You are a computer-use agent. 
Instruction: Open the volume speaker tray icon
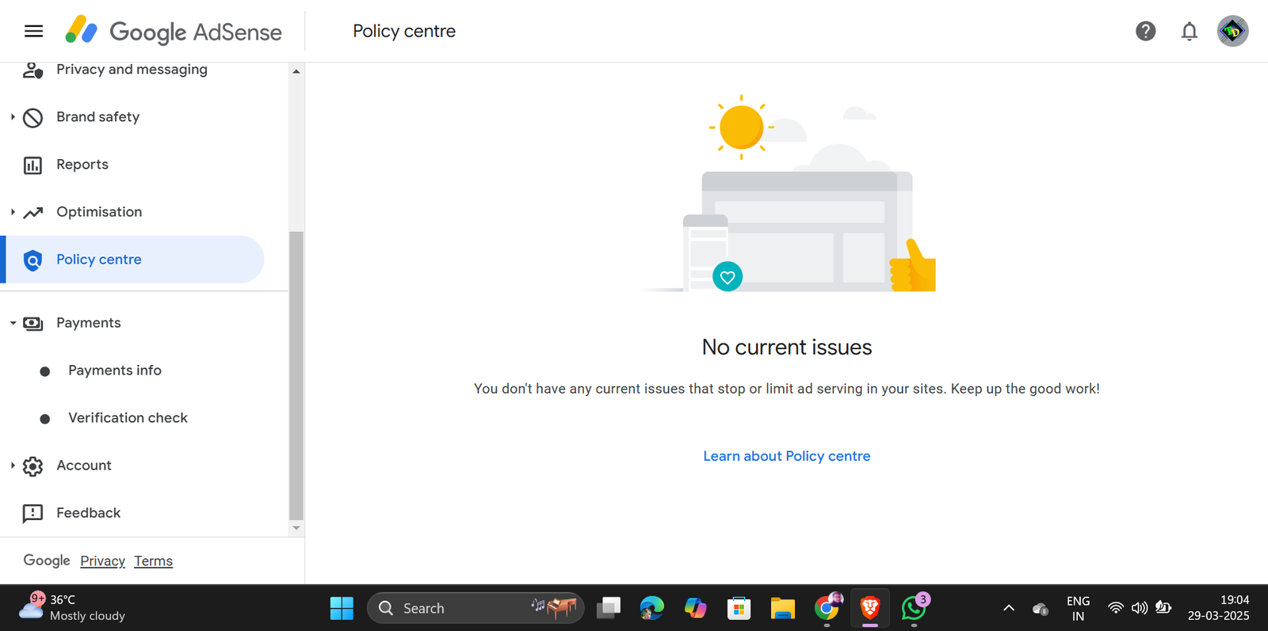[1139, 608]
